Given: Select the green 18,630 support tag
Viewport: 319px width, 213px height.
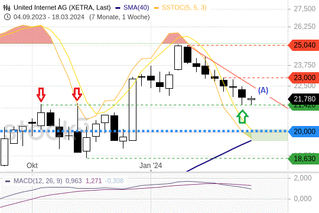Looking at the screenshot, I should 304,159.
